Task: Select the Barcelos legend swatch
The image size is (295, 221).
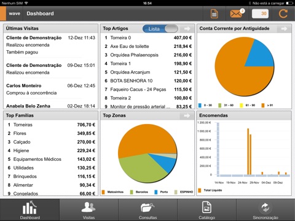Action: click(132, 192)
